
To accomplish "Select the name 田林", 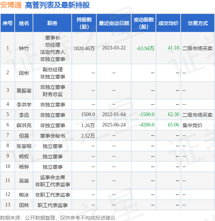I will (x=24, y=205).
